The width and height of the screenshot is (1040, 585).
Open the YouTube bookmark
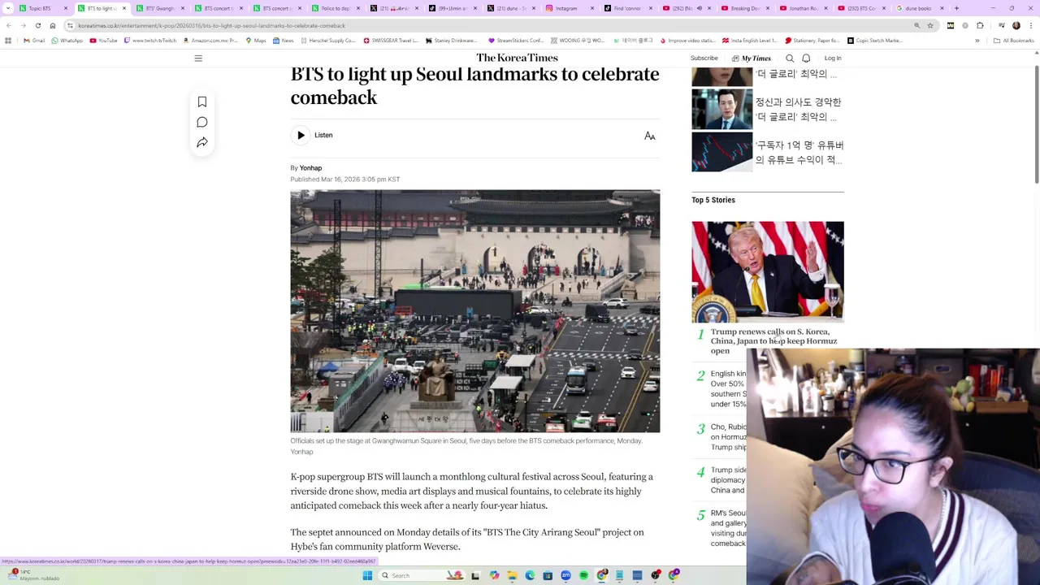(103, 41)
